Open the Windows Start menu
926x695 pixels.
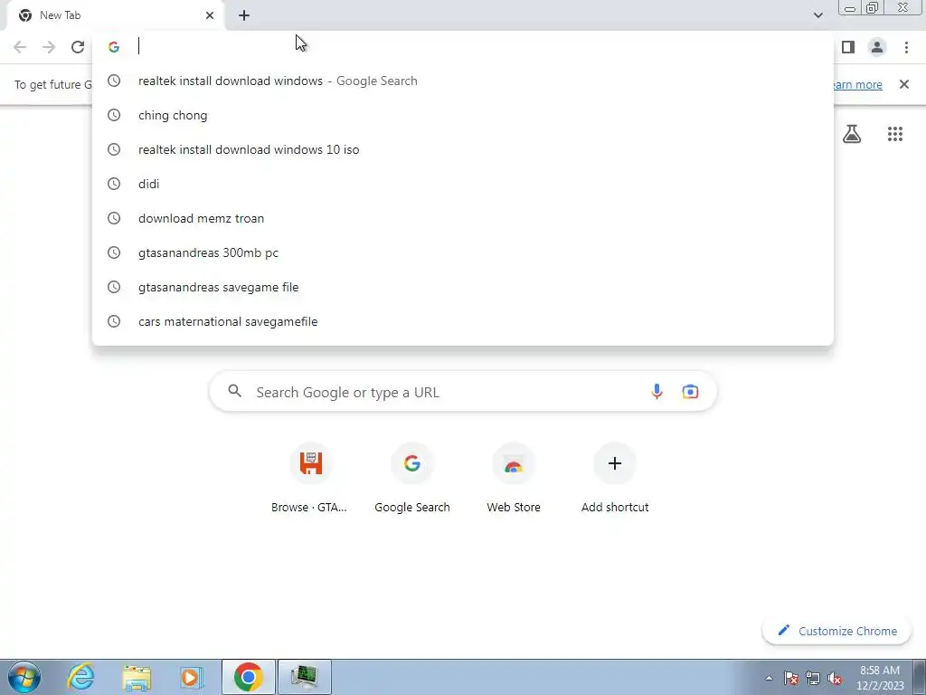pyautogui.click(x=24, y=677)
